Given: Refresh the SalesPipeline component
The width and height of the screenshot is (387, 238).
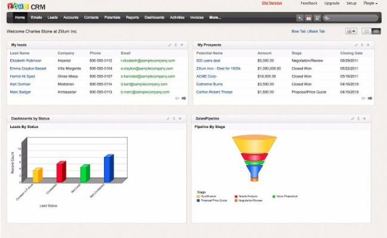Looking at the screenshot, I should pyautogui.click(x=358, y=119).
